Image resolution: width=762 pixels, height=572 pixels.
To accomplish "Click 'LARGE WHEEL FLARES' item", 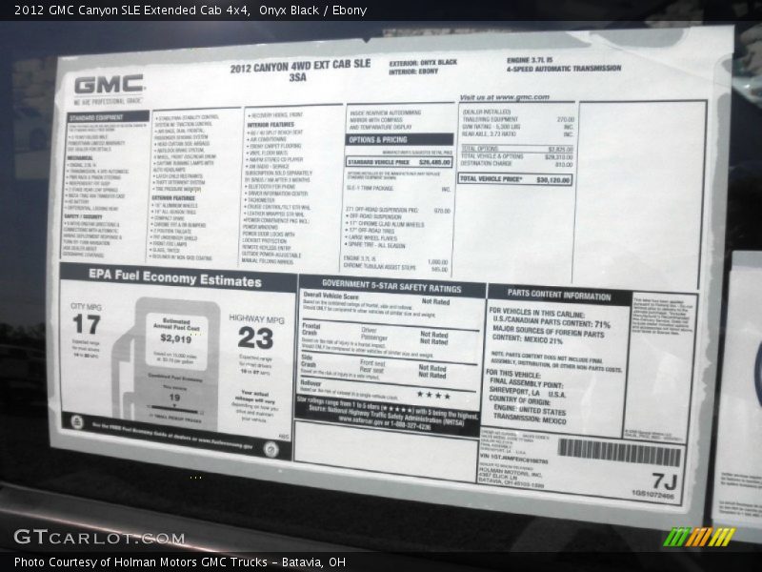I will 371,238.
